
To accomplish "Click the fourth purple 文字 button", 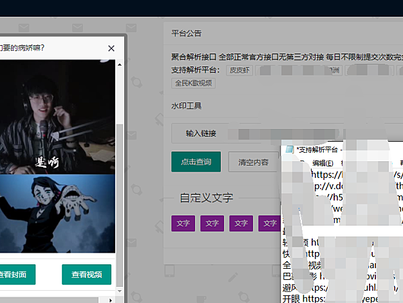I will pos(270,223).
